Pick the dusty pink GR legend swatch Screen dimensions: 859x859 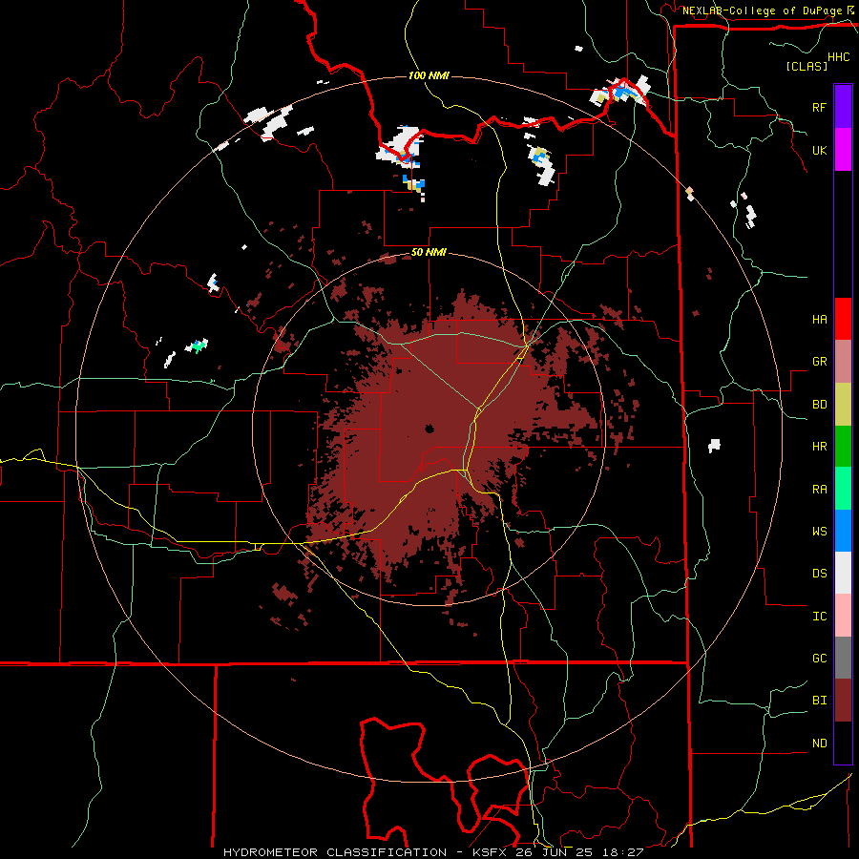(x=843, y=362)
